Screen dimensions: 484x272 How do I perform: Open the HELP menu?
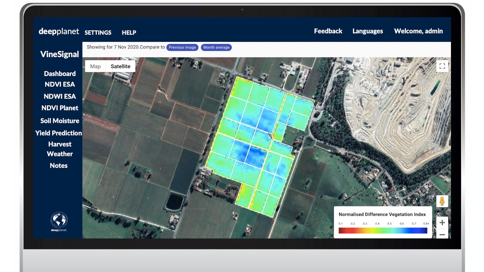[129, 32]
